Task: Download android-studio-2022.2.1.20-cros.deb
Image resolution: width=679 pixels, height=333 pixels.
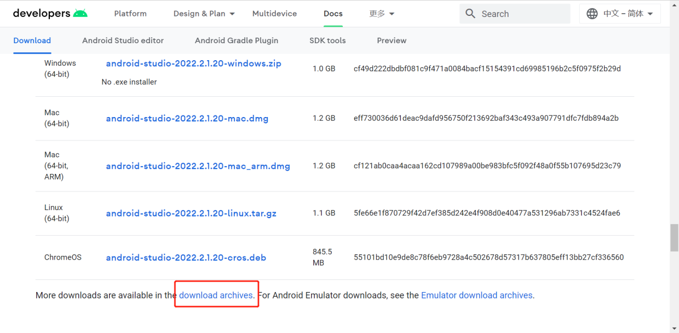Action: (186, 258)
